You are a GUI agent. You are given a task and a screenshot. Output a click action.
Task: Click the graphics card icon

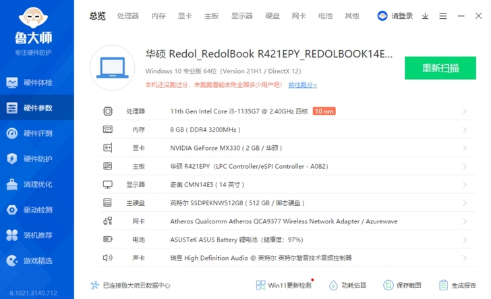(x=108, y=148)
